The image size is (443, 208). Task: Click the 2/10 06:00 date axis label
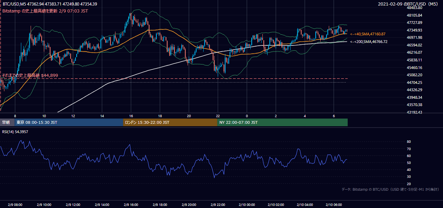coord(334,205)
